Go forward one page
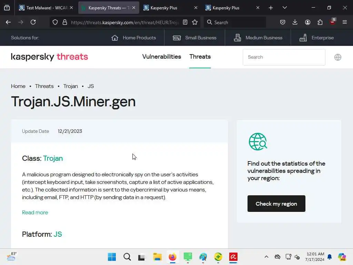Viewport: 353px width, 265px height. (x=21, y=22)
